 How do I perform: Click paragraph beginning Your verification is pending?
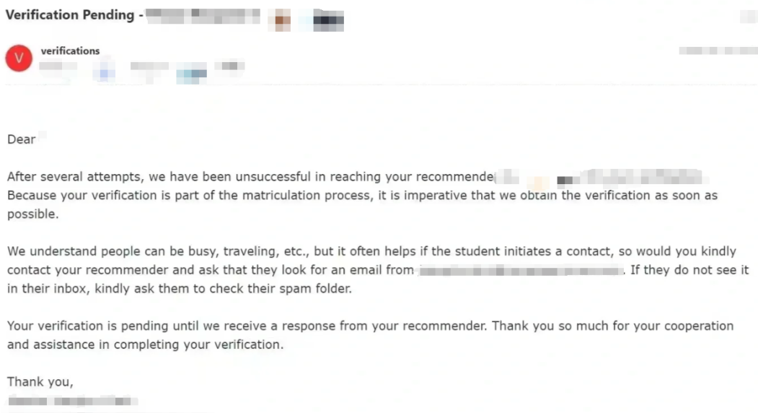tap(370, 335)
